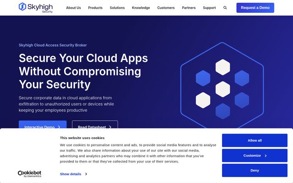Image resolution: width=293 pixels, height=183 pixels.
Task: Open the Solutions menu
Action: coord(117,8)
